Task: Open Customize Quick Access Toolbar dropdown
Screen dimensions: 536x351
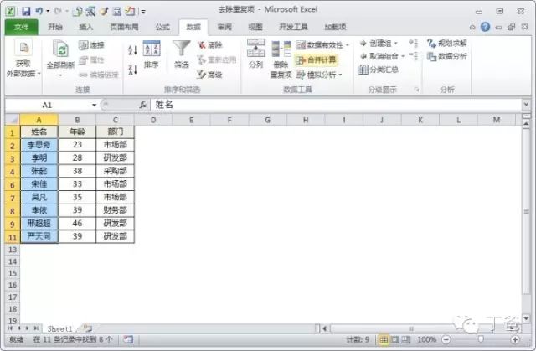Action: pos(143,12)
